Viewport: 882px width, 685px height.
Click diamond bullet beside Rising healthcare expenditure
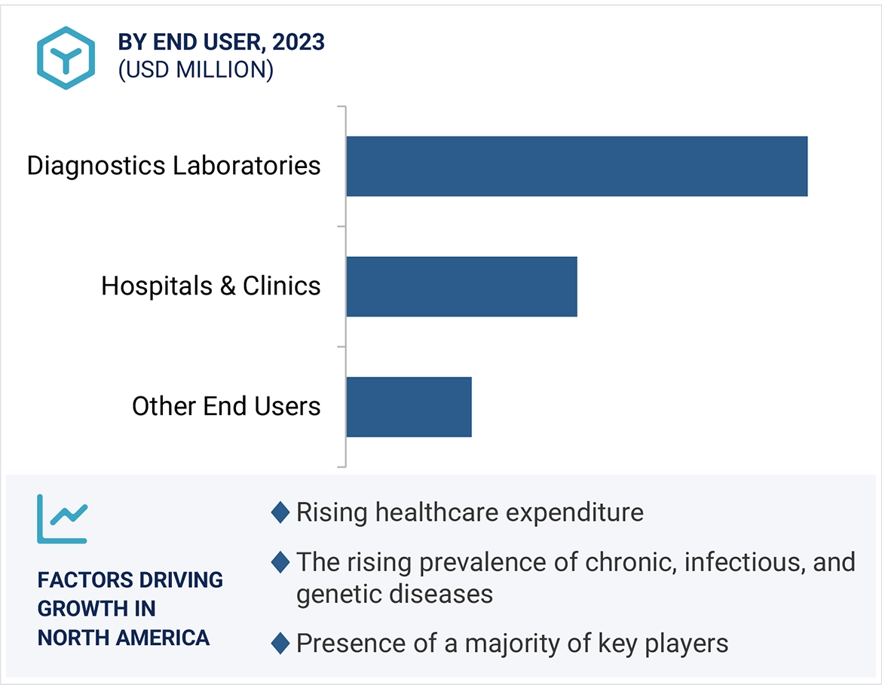click(280, 512)
